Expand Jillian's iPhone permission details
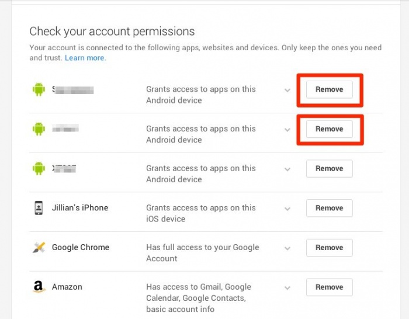The width and height of the screenshot is (409, 319). click(287, 209)
